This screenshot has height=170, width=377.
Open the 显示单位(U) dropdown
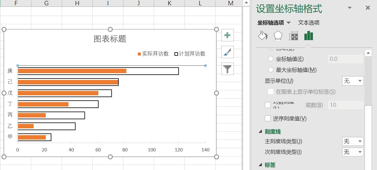(x=353, y=81)
